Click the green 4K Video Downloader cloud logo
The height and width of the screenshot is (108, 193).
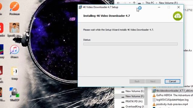[x=178, y=16]
